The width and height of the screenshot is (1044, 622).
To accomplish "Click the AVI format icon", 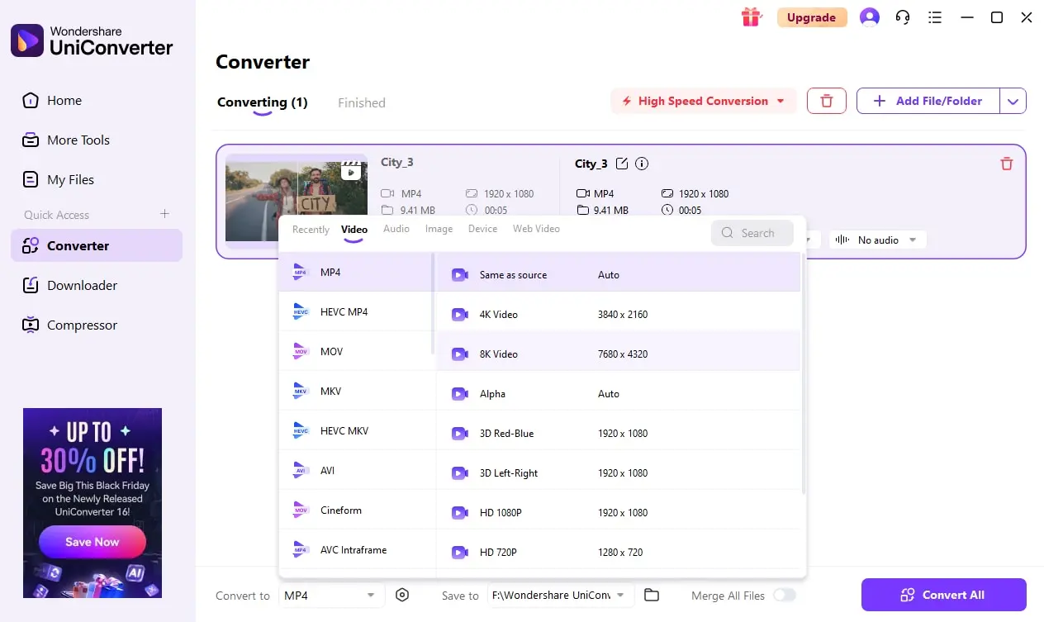I will tap(301, 471).
